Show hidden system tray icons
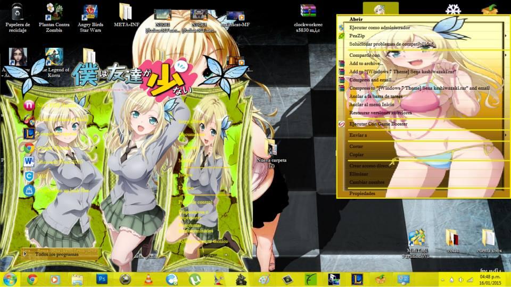This screenshot has height=287, width=511. (442, 280)
